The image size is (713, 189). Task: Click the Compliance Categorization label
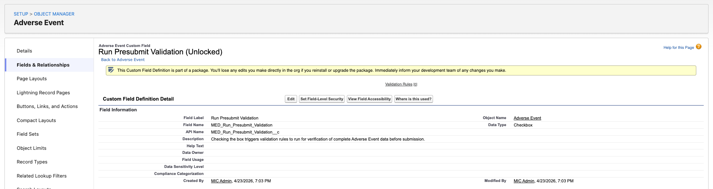[x=179, y=174]
